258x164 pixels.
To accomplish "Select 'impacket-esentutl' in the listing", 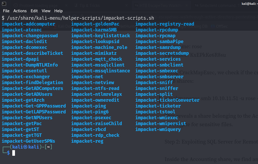I will [24, 71].
